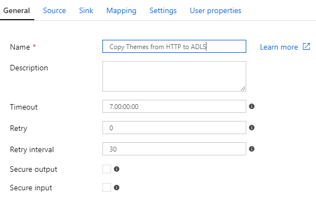Screen dimensions: 316x199
Task: Click info icon beside Secure input
Action: 117,188
